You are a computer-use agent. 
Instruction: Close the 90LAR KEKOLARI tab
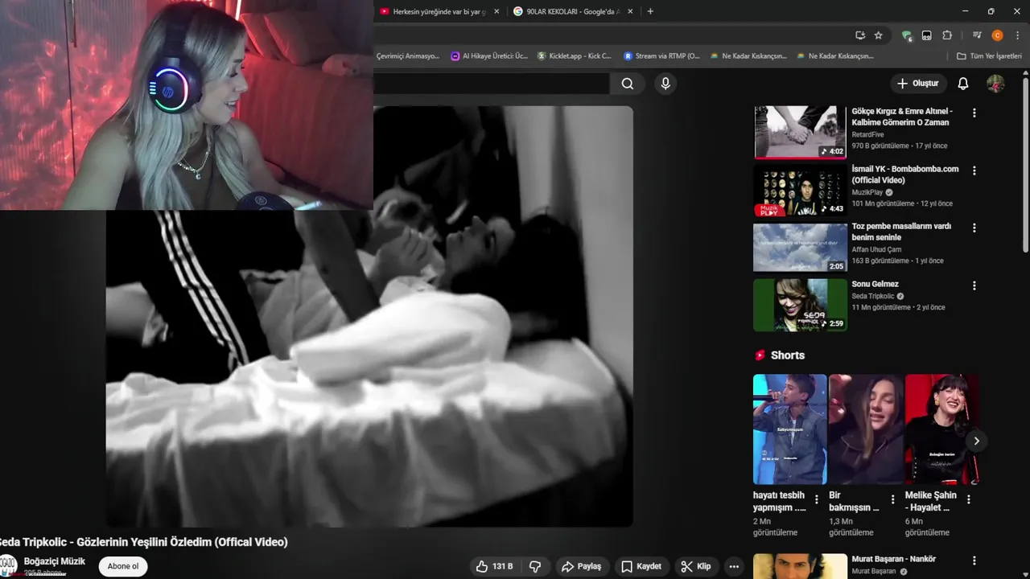click(x=630, y=11)
